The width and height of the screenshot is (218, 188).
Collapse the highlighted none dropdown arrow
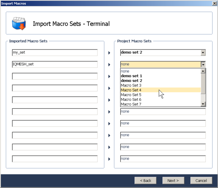tap(203, 64)
